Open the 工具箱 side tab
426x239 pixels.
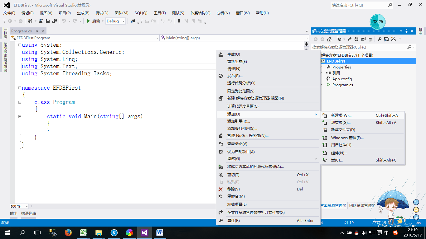(x=5, y=33)
